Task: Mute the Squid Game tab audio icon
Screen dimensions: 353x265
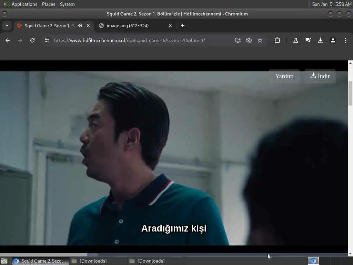Action: pos(80,26)
